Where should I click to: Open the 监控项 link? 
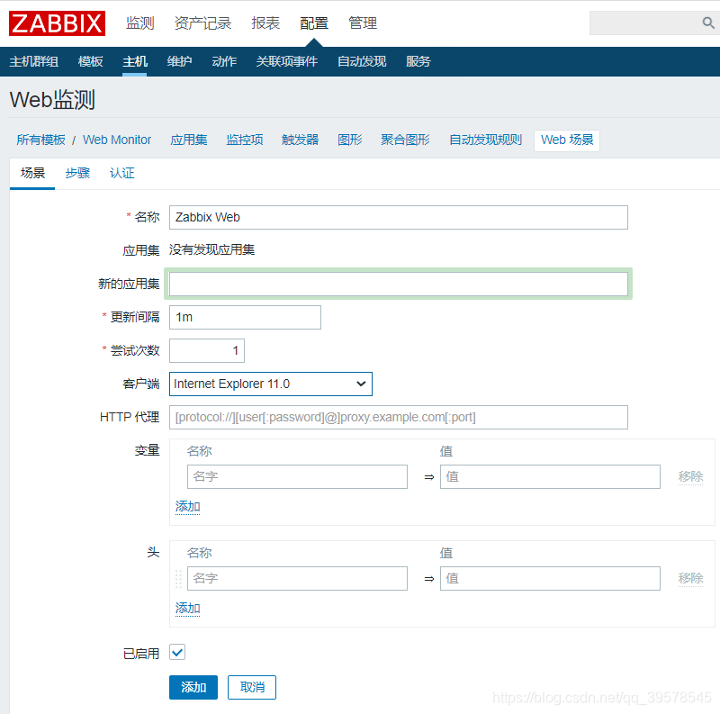(x=245, y=140)
